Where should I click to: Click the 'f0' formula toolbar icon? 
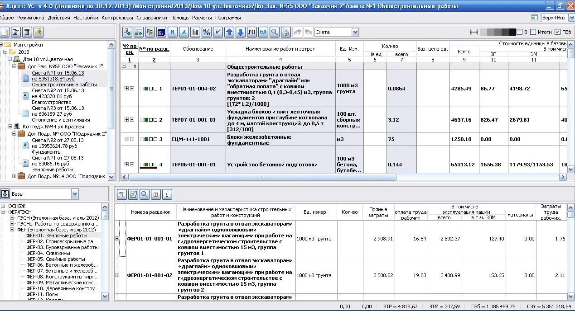click(252, 32)
